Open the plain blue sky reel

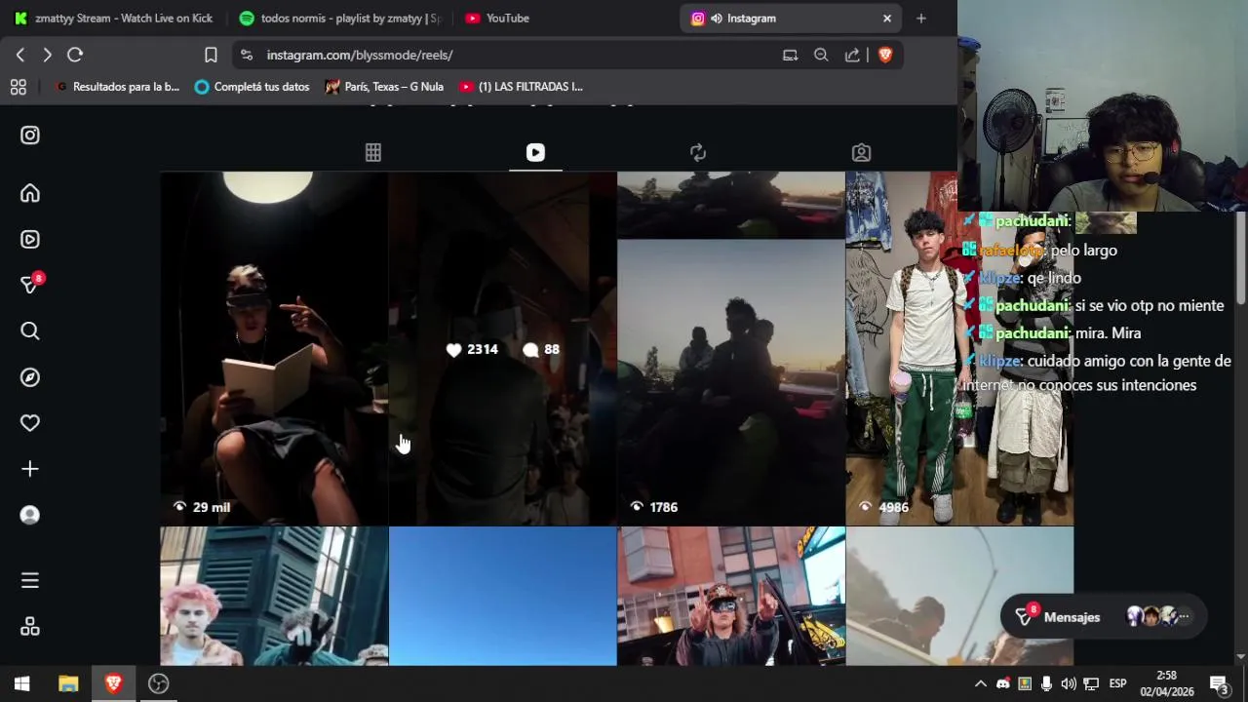coord(502,596)
